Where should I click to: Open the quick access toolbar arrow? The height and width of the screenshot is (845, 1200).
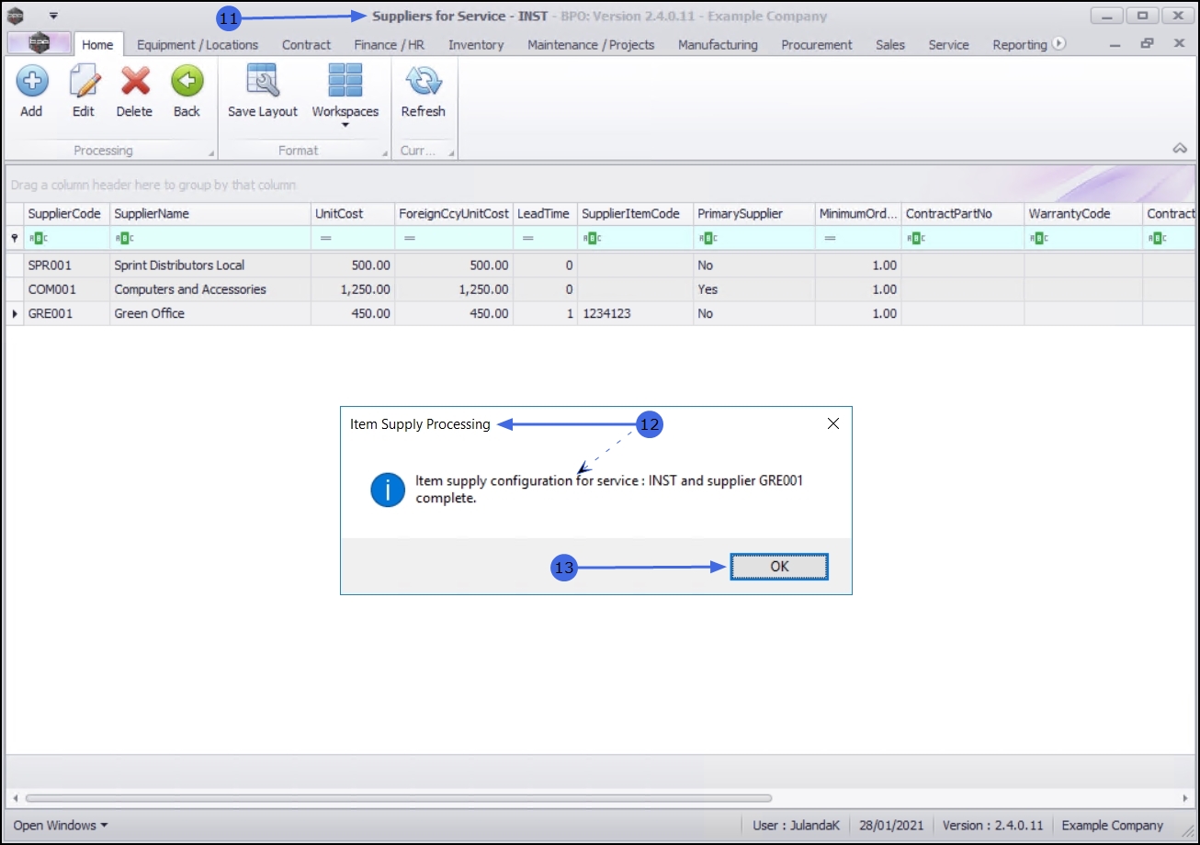53,16
